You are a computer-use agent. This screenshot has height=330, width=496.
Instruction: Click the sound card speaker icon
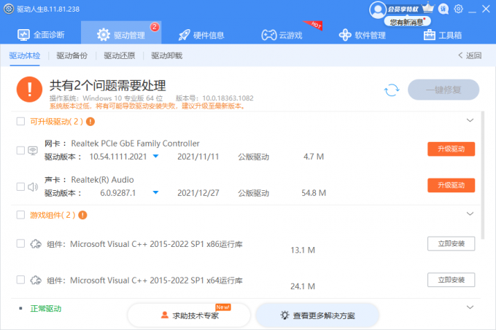pyautogui.click(x=33, y=186)
